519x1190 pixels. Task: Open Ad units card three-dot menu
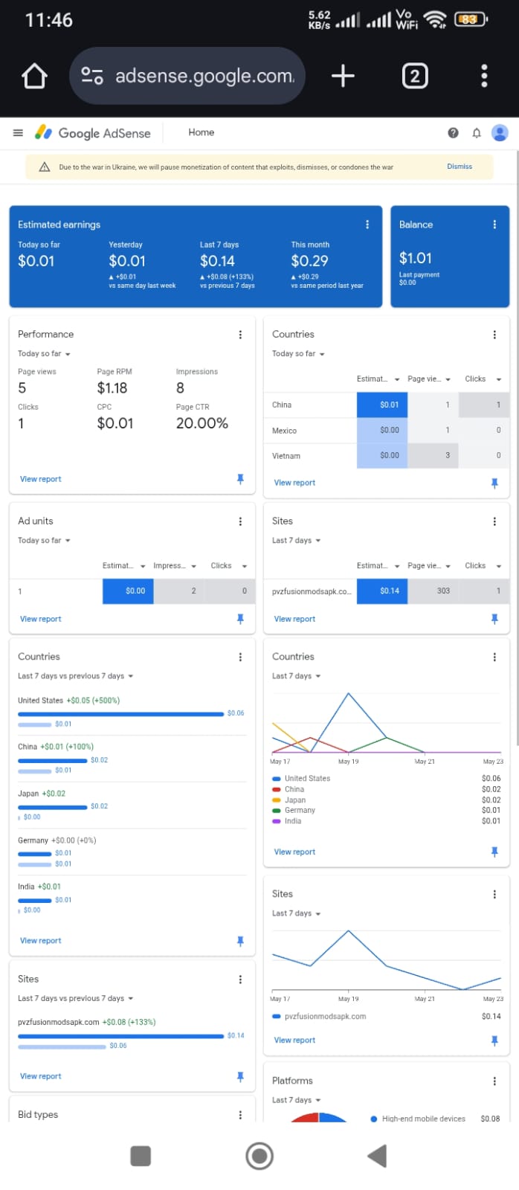tap(240, 521)
